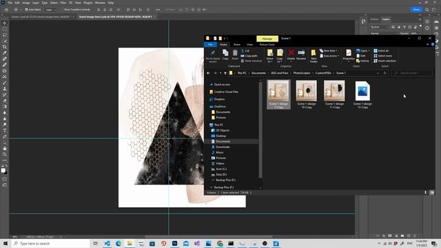Switch to Explorer View tab
This screenshot has height=248, width=441.
tap(249, 44)
